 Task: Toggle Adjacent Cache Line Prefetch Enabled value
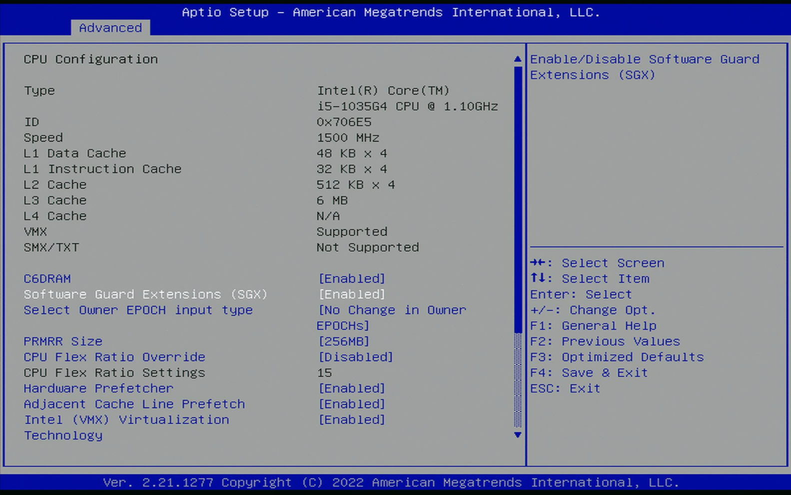(352, 404)
